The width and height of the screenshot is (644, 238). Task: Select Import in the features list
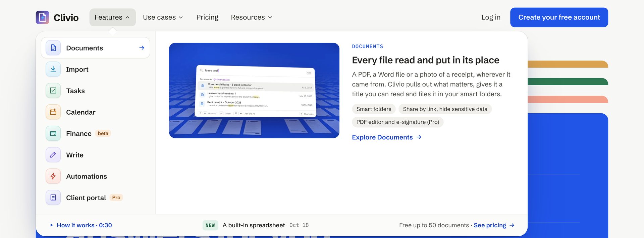95,69
